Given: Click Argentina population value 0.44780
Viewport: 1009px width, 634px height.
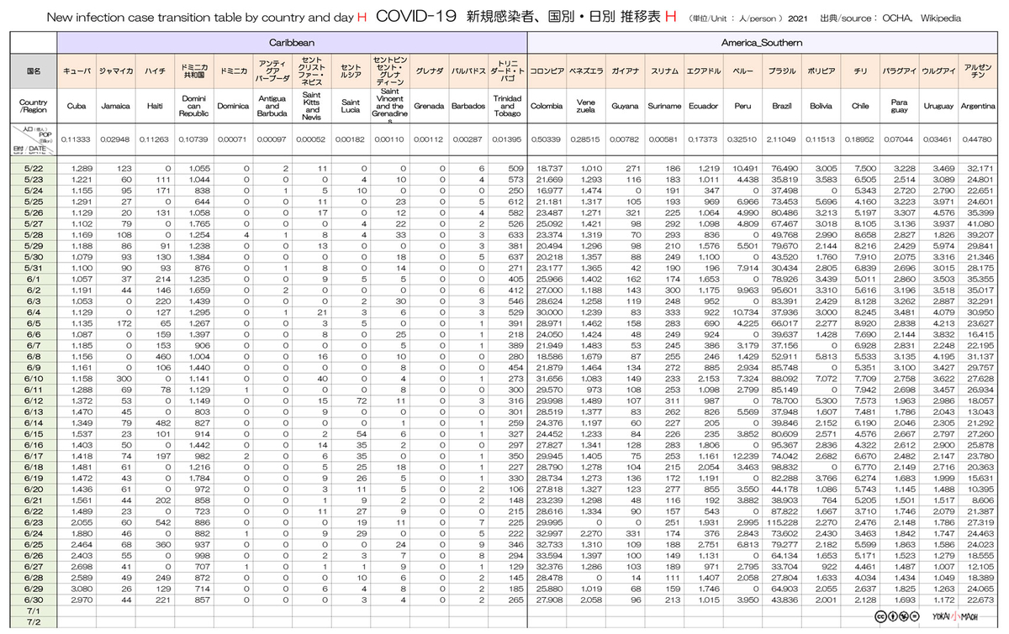Looking at the screenshot, I should point(978,140).
